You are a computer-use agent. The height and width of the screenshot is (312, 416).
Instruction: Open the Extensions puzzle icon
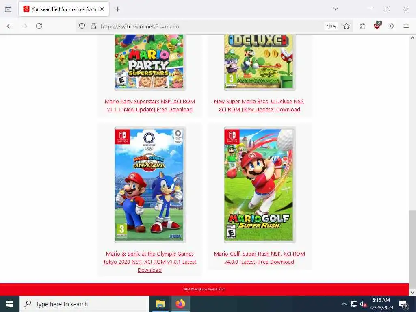pyautogui.click(x=363, y=26)
